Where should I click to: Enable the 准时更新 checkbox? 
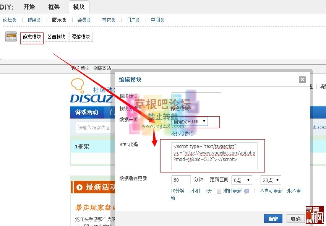click(219, 191)
